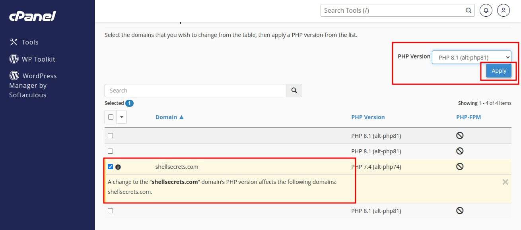Click the Apply button
The width and height of the screenshot is (521, 230).
pyautogui.click(x=499, y=71)
